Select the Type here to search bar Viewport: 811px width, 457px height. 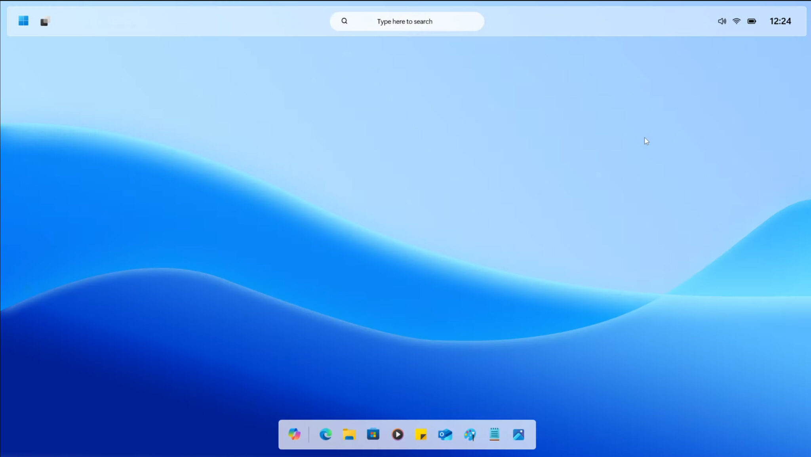(404, 21)
